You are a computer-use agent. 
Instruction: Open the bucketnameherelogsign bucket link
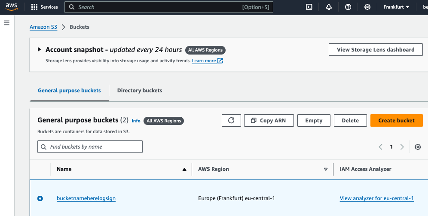click(x=86, y=198)
